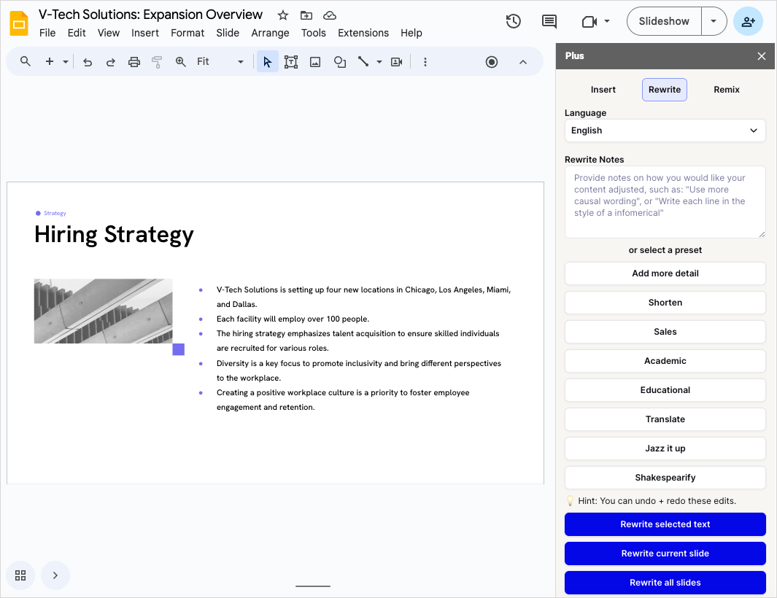Screen dimensions: 777x598
Task: Choose the Sales preset
Action: click(665, 332)
